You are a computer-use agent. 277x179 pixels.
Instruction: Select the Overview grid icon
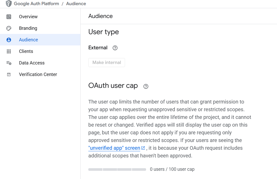tap(9, 16)
